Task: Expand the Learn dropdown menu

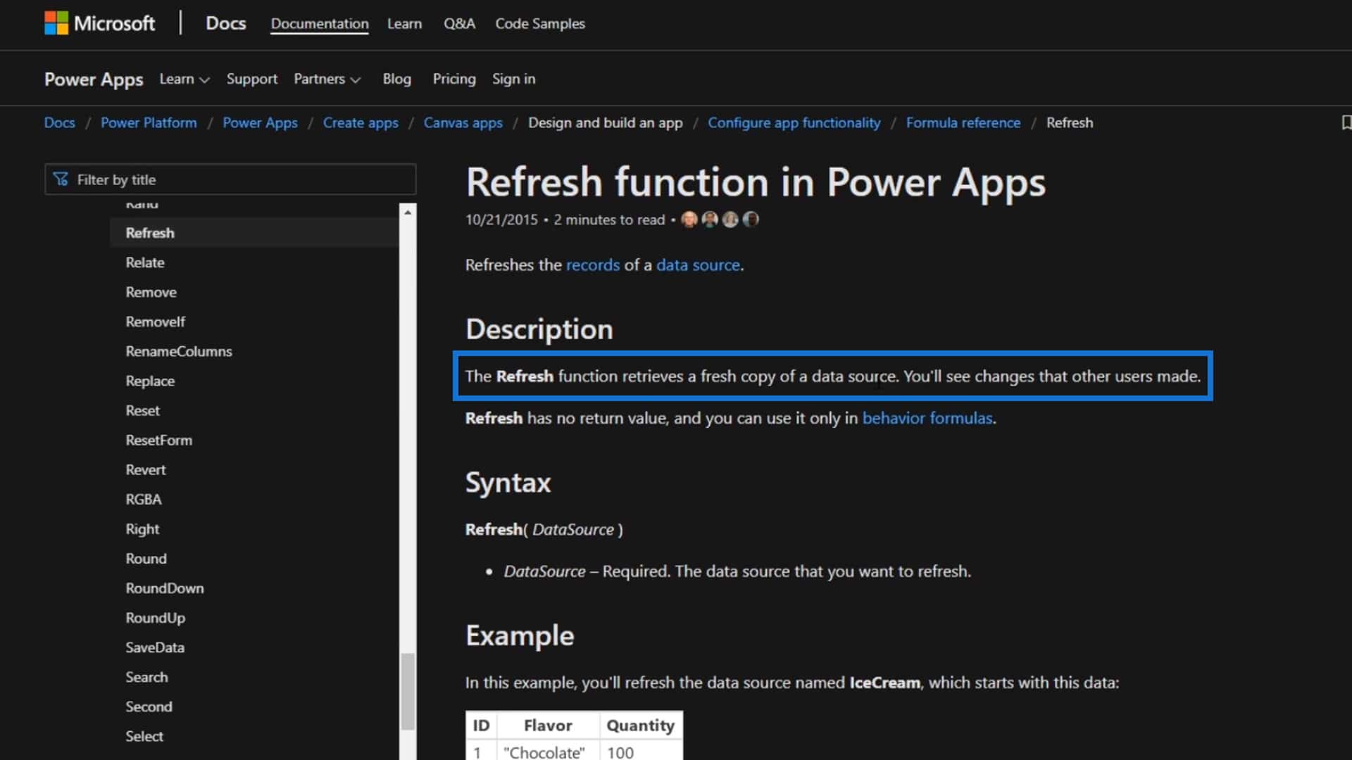Action: [182, 78]
